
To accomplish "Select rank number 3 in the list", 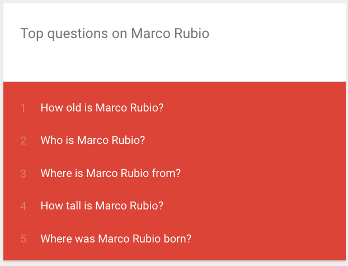I will point(23,174).
